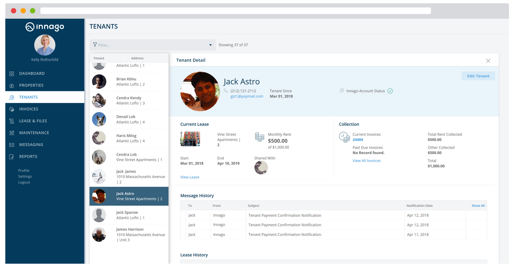Click the Maintenance tools icon
Screen dimensions: 513x265
pyautogui.click(x=12, y=133)
